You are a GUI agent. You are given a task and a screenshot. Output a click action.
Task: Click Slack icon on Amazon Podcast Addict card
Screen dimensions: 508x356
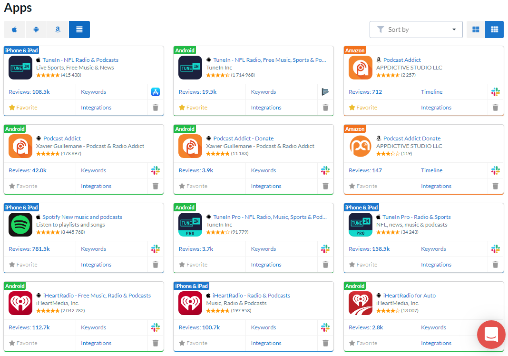495,92
